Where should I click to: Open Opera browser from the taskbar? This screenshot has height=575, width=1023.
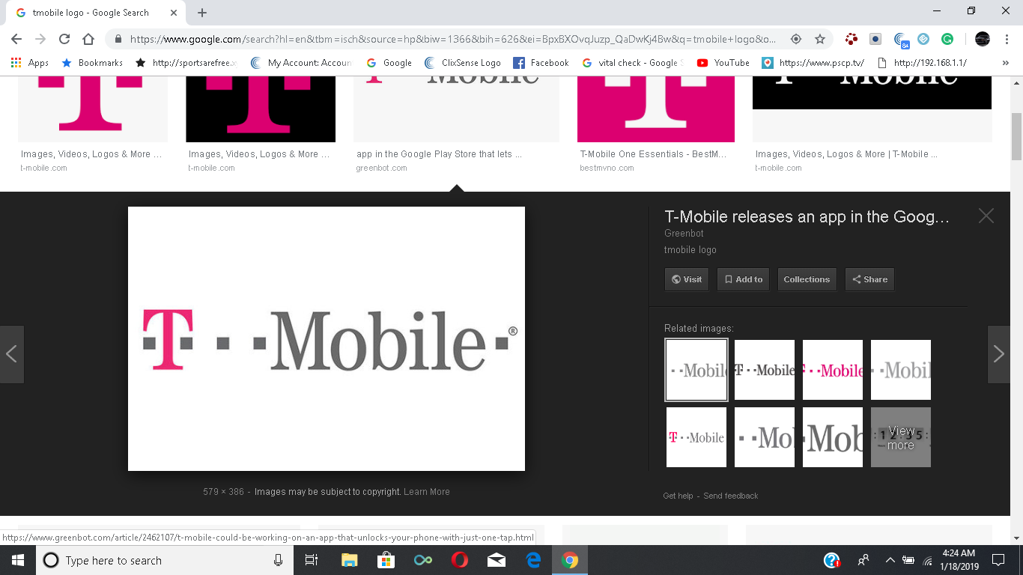pyautogui.click(x=460, y=560)
